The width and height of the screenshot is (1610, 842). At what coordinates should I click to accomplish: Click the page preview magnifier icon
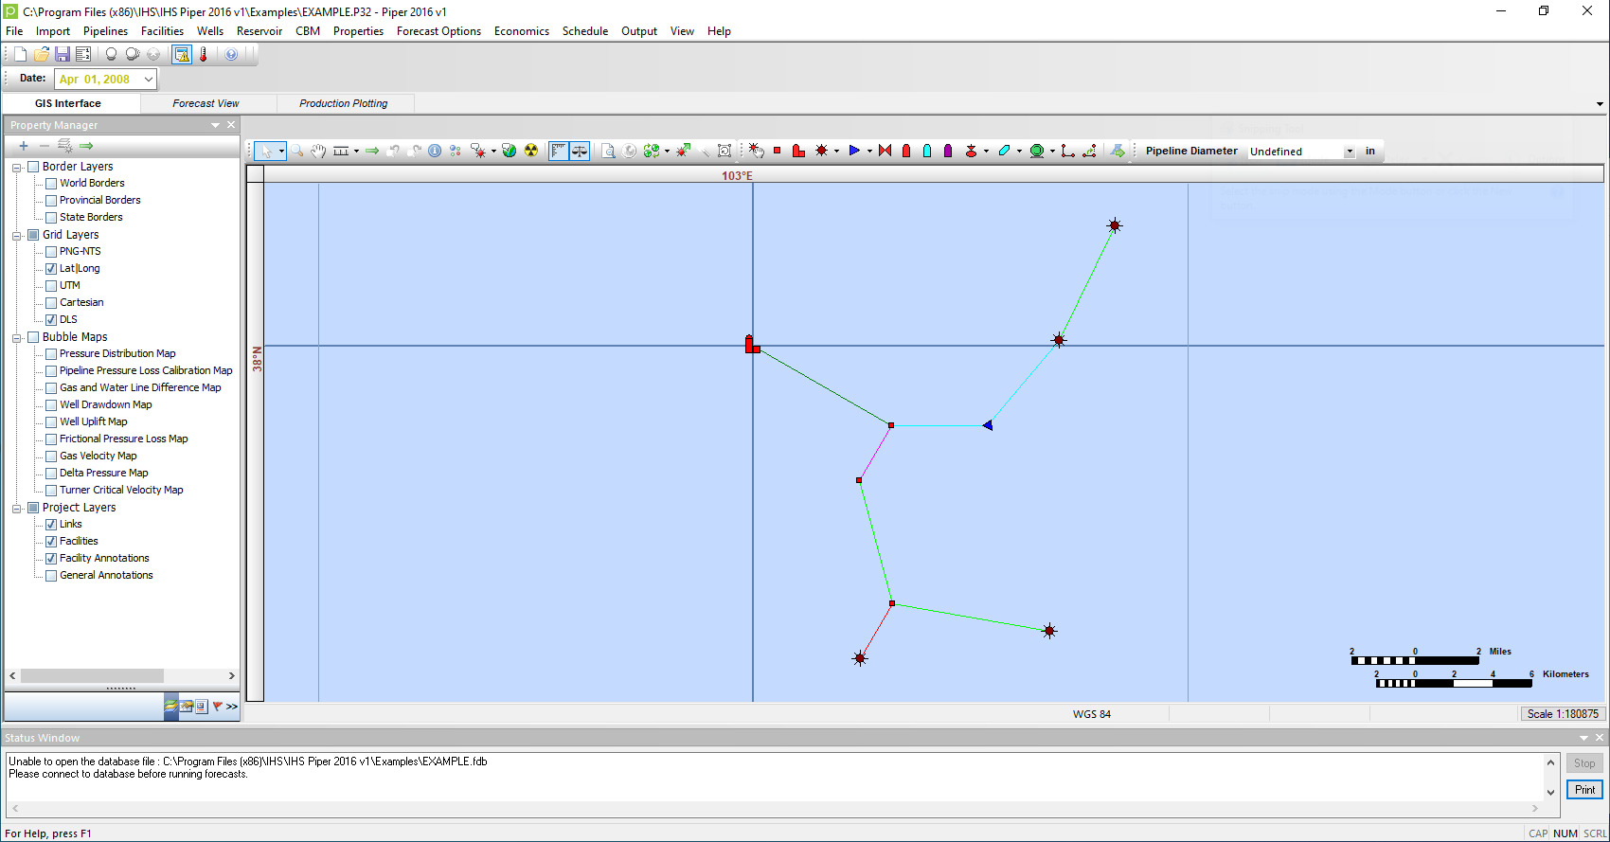[x=609, y=151]
